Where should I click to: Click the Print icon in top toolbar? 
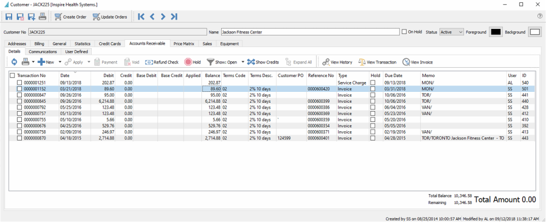pos(43,17)
